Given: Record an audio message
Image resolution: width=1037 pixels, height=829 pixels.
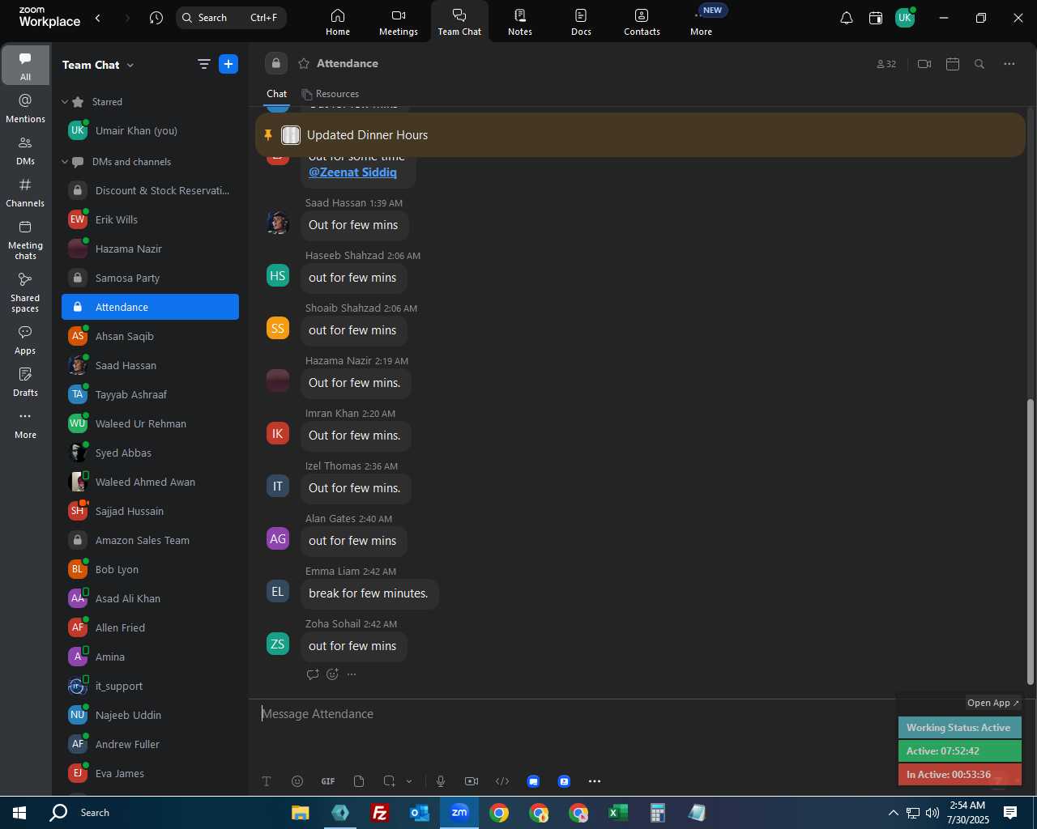Looking at the screenshot, I should pos(441,781).
